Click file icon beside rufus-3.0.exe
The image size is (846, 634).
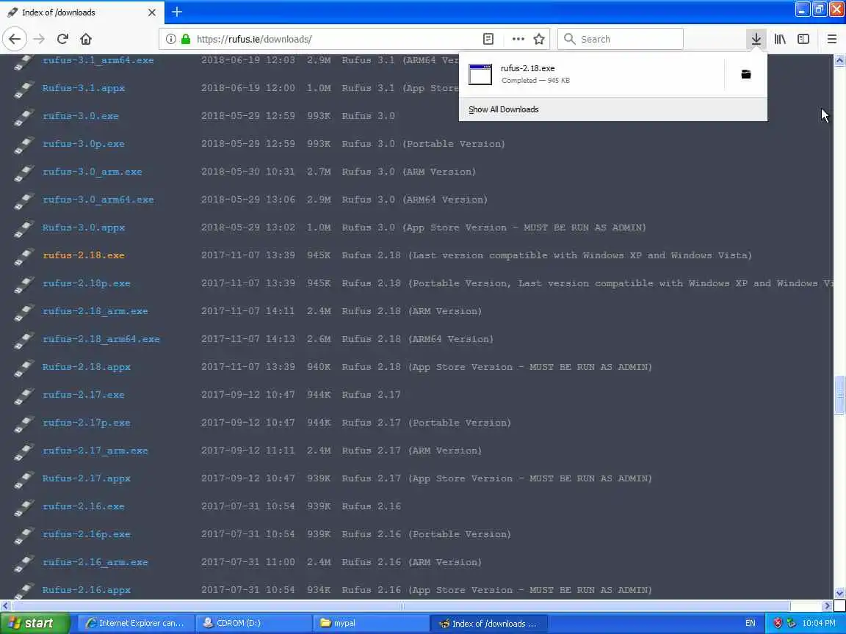click(23, 116)
